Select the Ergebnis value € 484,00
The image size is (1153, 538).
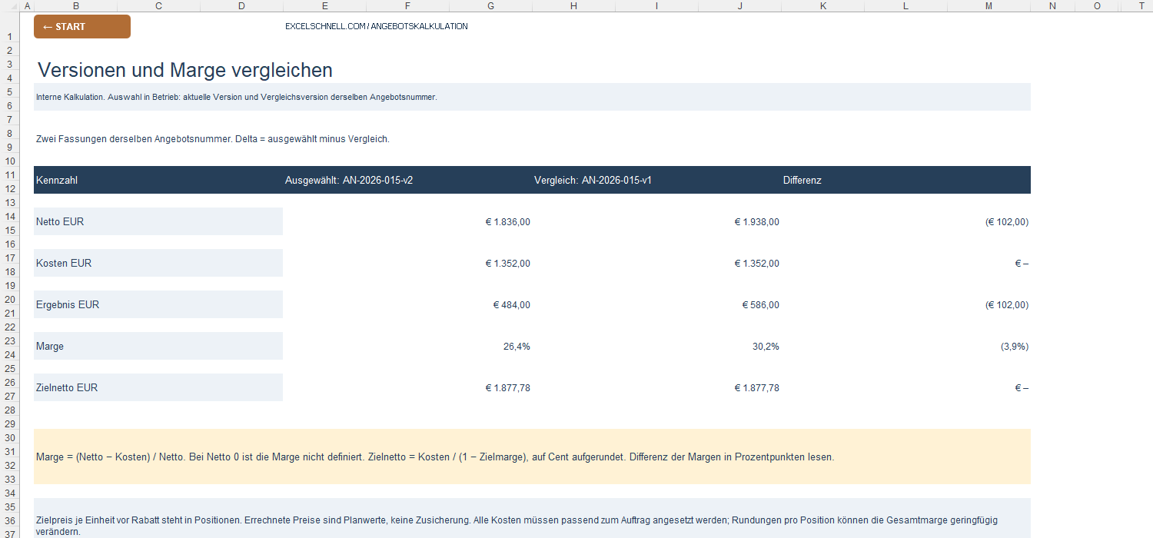coord(511,305)
